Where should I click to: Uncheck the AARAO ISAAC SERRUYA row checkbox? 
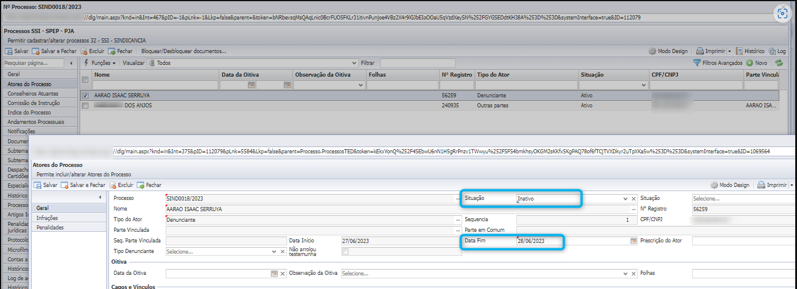(85, 95)
